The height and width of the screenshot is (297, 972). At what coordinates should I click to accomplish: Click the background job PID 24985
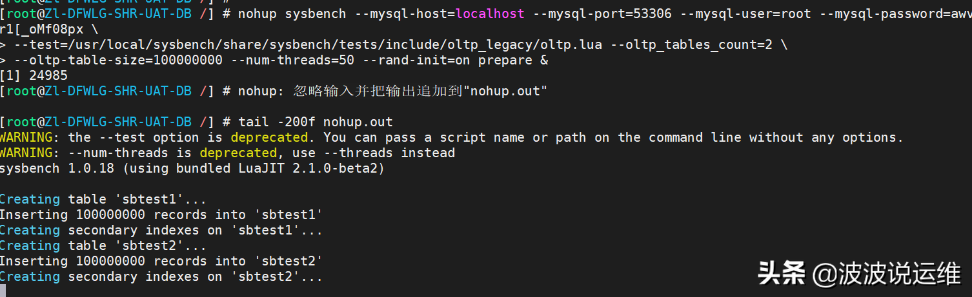click(x=48, y=76)
